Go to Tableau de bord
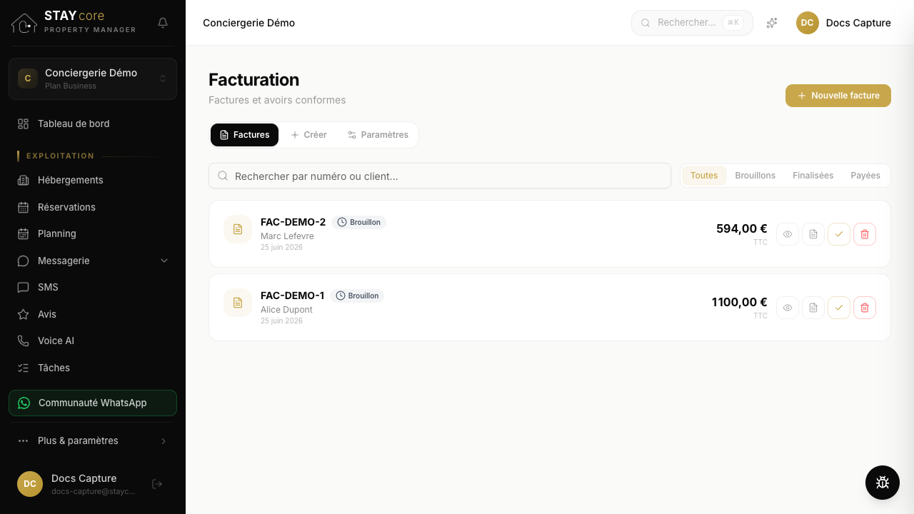This screenshot has height=514, width=914. coord(93,124)
